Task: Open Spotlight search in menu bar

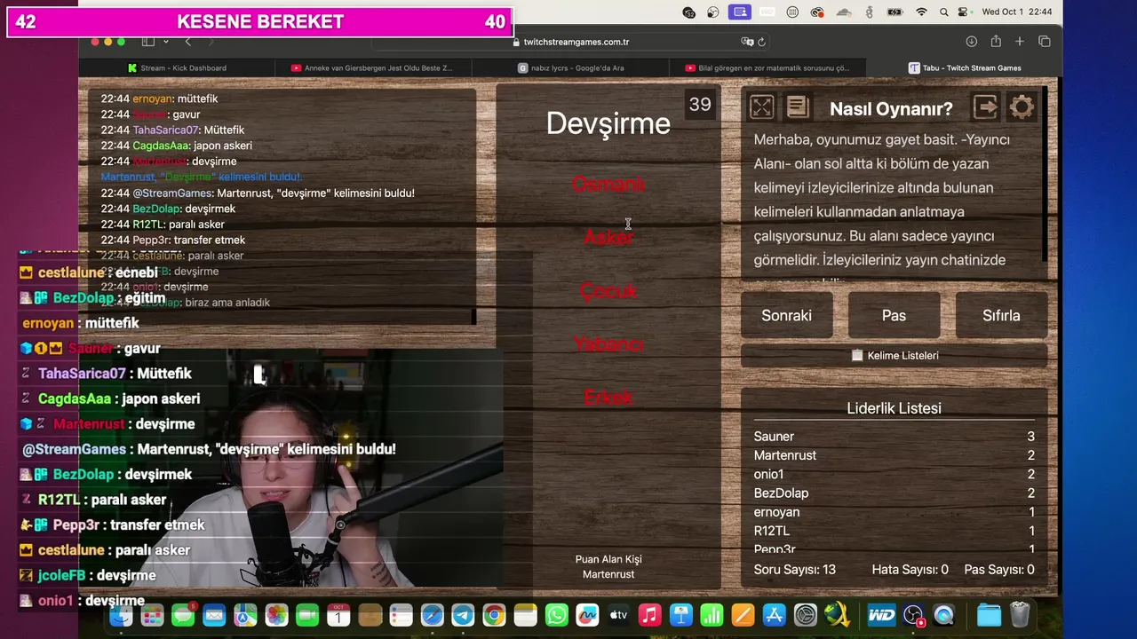Action: click(943, 12)
